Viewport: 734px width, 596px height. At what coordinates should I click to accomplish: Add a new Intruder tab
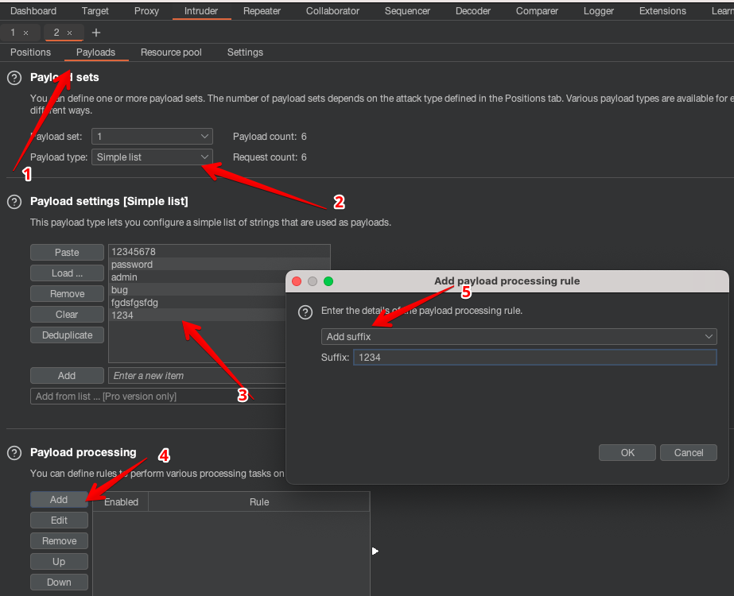[96, 33]
